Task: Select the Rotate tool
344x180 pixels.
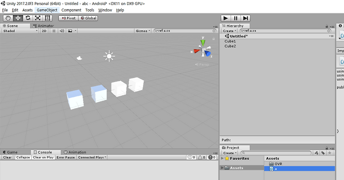Action: point(28,18)
